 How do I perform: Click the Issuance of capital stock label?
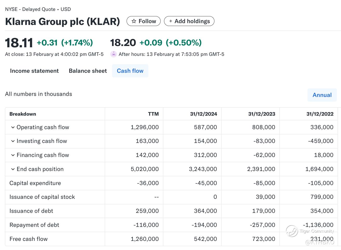click(42, 197)
